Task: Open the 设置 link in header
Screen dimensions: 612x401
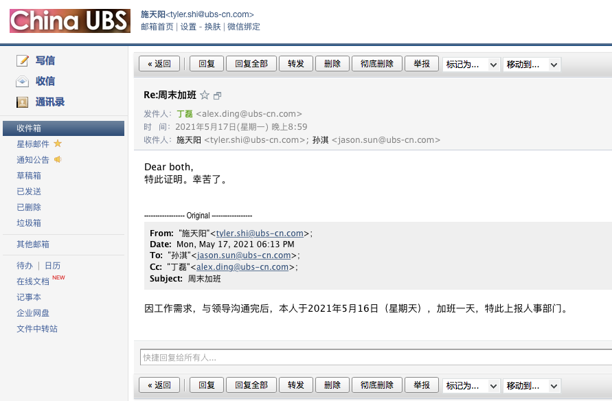Action: point(188,27)
